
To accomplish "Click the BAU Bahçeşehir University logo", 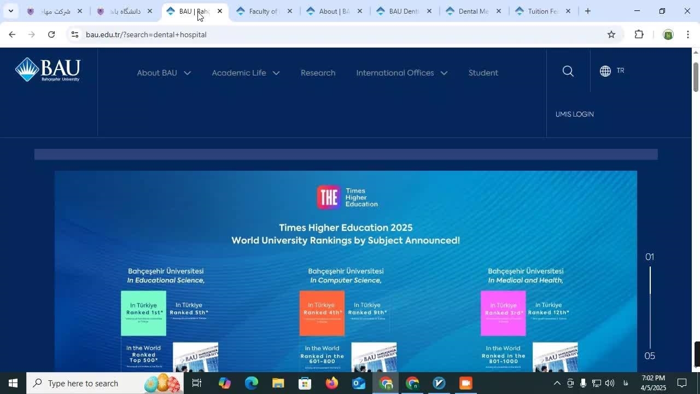I will pos(48,70).
